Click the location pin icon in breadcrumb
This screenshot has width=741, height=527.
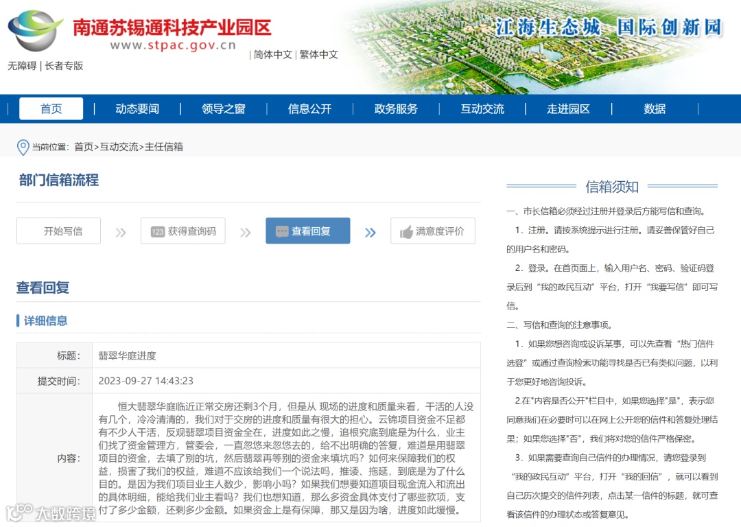click(23, 148)
